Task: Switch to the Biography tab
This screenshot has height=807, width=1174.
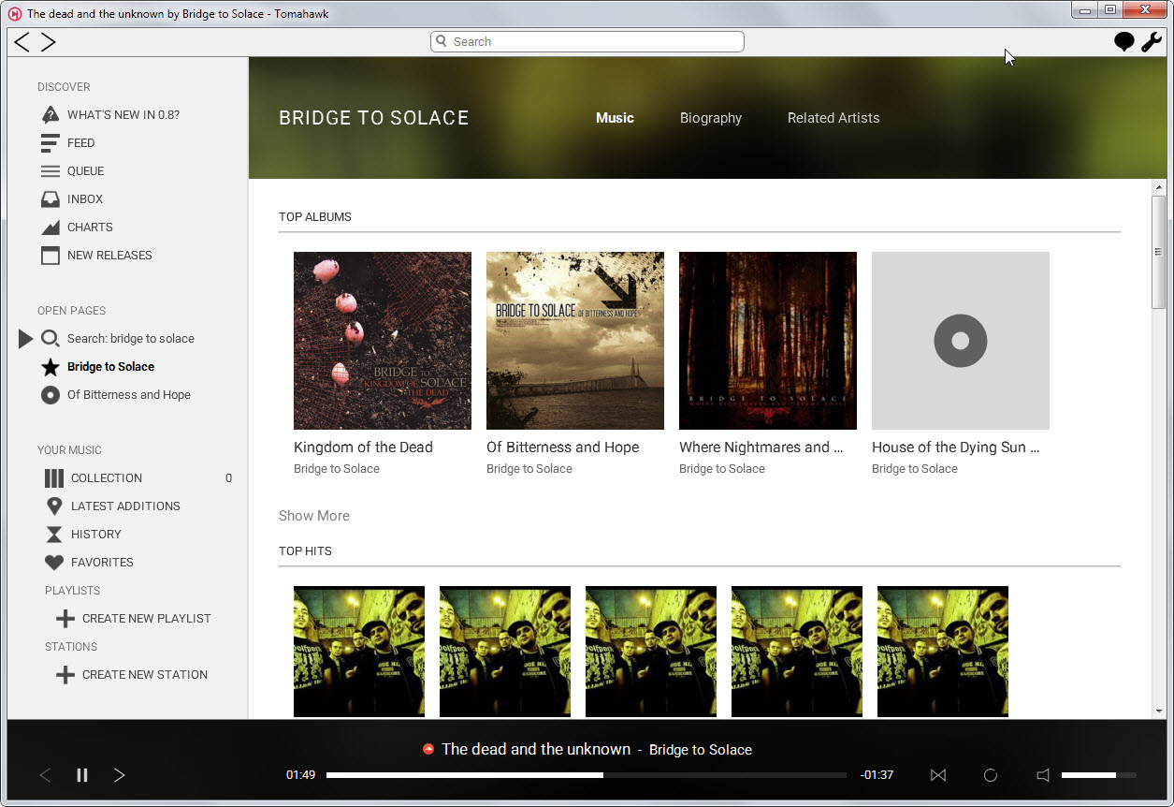Action: point(711,118)
